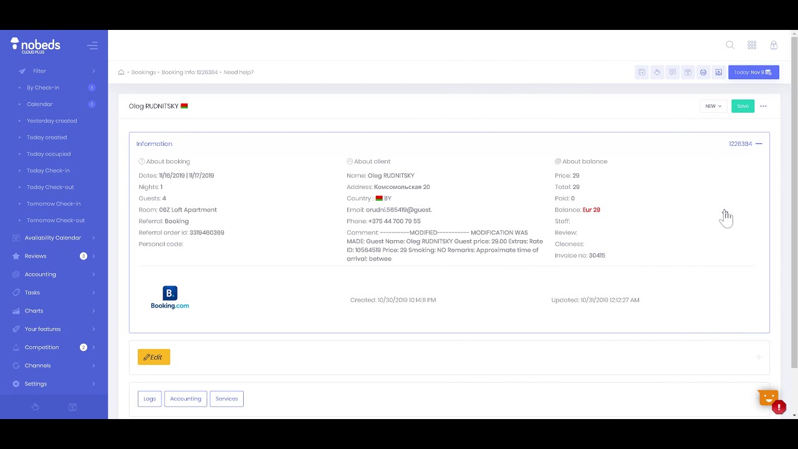Open the apps grid icon
This screenshot has height=449, width=798.
(x=752, y=45)
